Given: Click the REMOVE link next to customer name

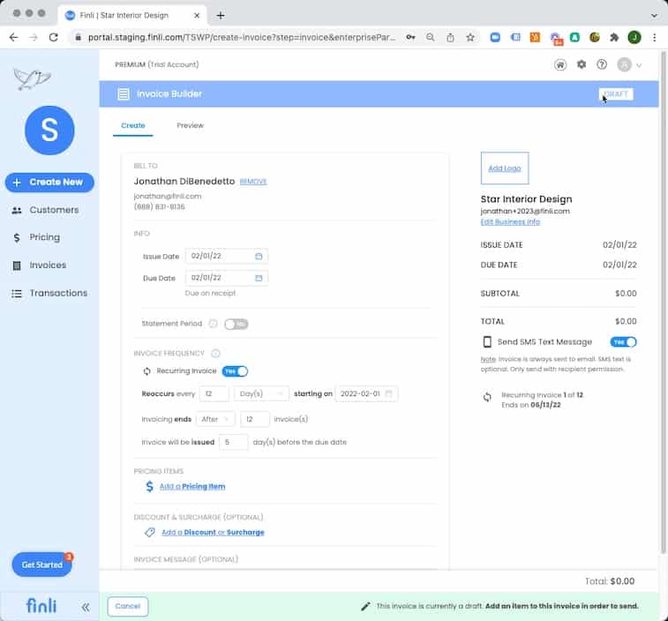Looking at the screenshot, I should tap(253, 182).
